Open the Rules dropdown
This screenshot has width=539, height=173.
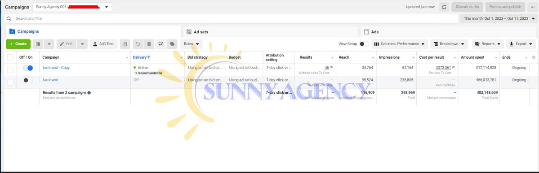click(191, 44)
